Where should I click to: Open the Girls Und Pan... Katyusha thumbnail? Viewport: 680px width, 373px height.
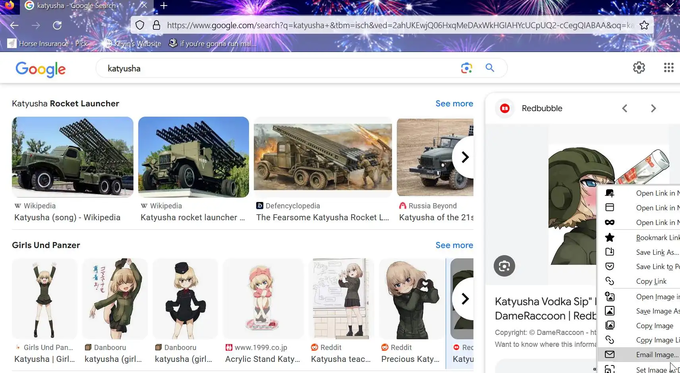coord(44,299)
